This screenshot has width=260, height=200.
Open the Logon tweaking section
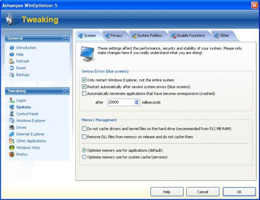(21, 100)
